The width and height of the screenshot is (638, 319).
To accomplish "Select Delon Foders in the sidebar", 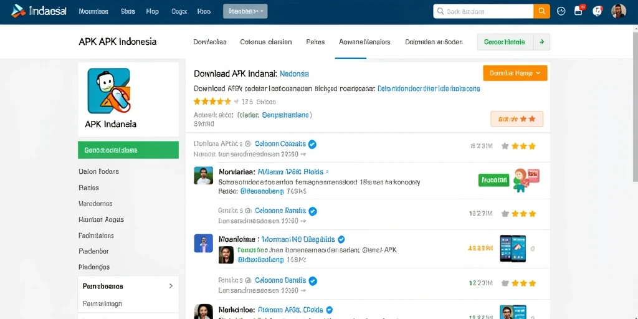I will tap(98, 171).
